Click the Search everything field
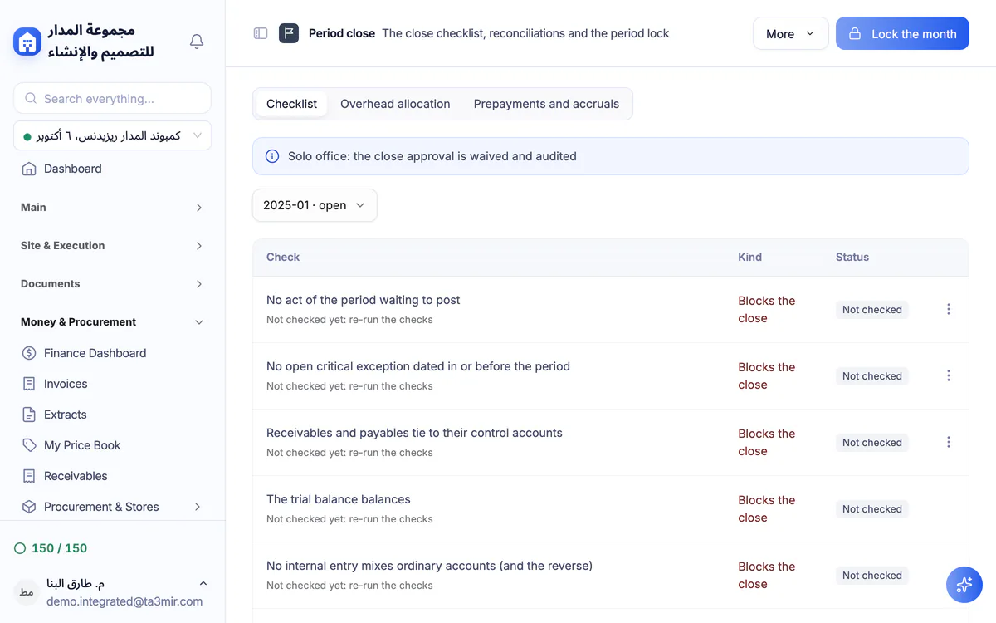996x623 pixels. [x=112, y=98]
